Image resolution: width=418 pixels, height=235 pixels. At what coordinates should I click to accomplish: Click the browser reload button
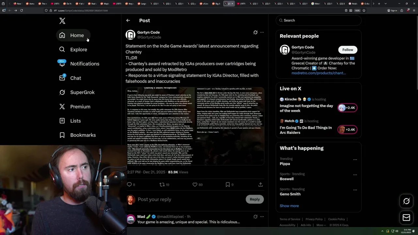click(x=22, y=10)
